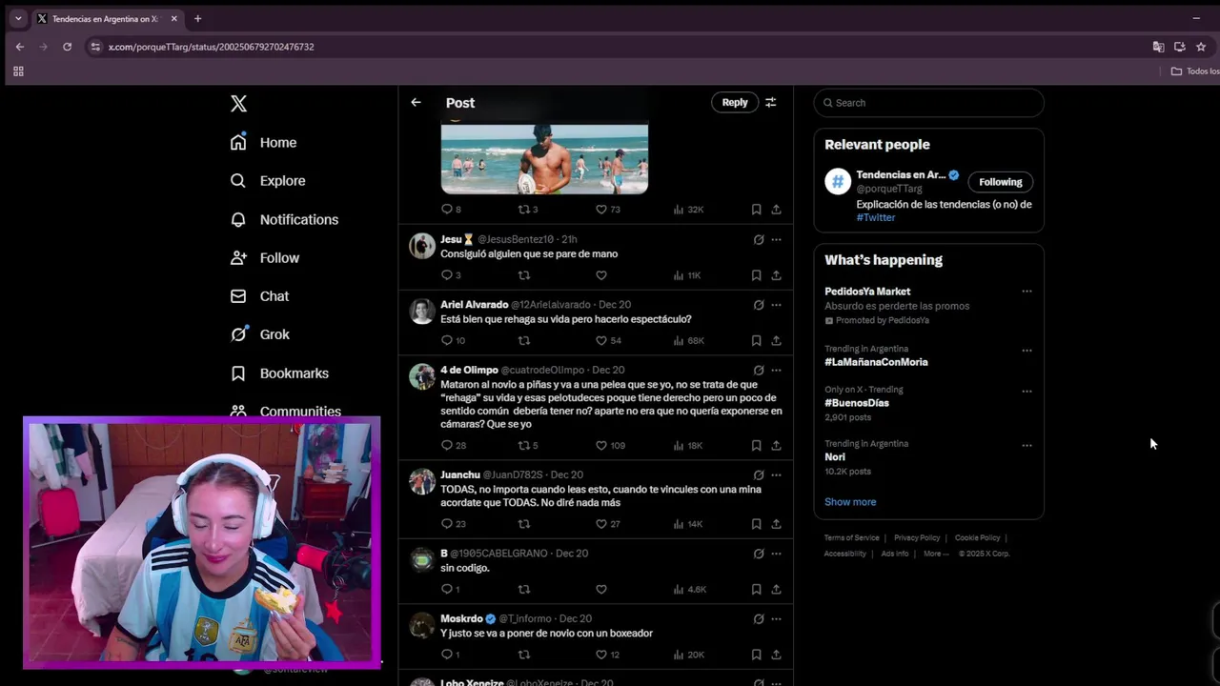Click the browser back arrow
This screenshot has height=686, width=1220.
pos(20,47)
